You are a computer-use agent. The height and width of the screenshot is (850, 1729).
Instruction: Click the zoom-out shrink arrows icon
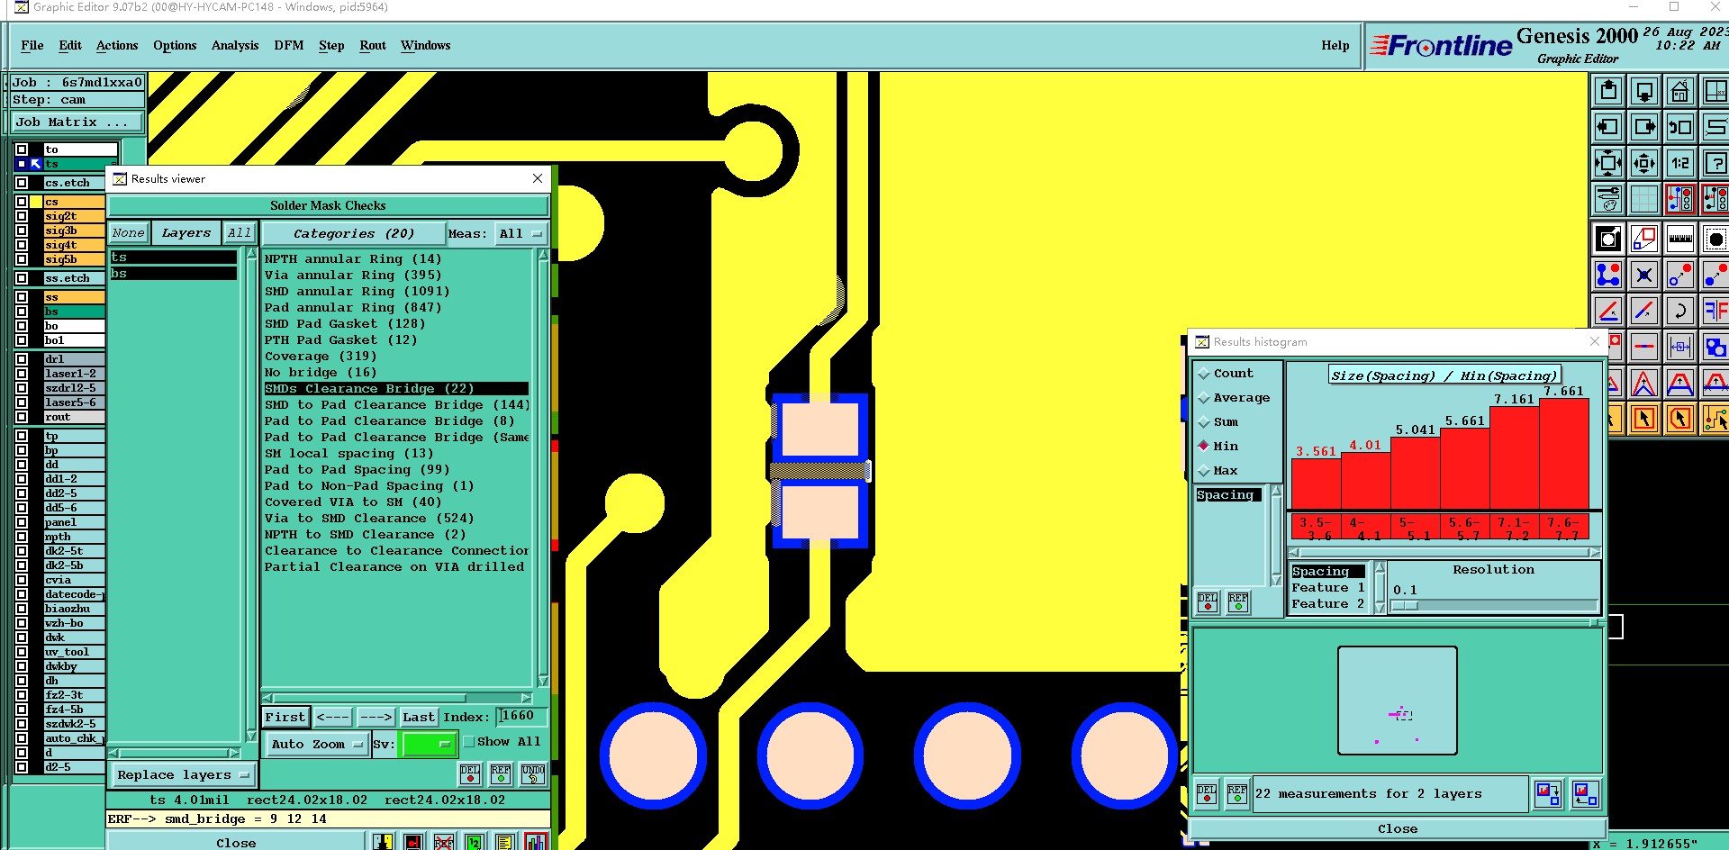(1644, 163)
